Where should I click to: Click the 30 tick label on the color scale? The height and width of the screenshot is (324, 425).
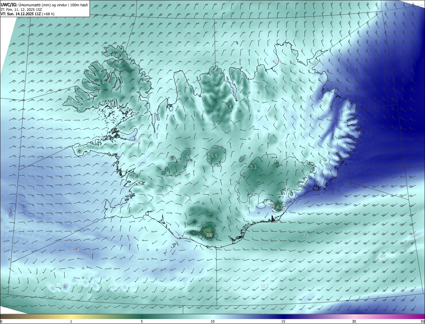(354, 321)
